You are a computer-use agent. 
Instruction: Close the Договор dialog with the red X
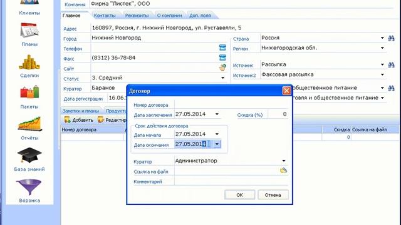coord(286,91)
